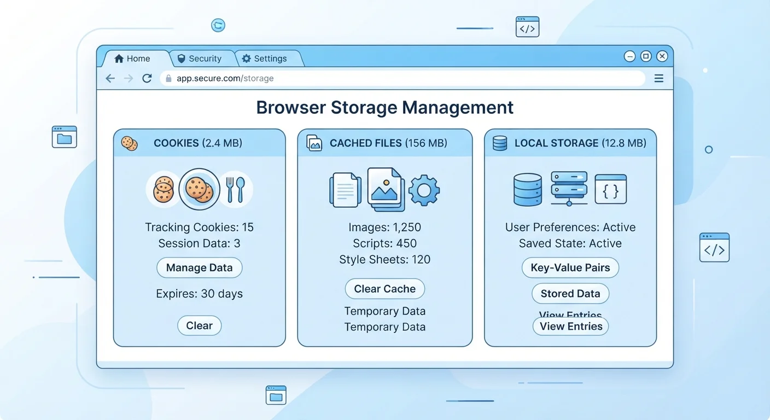Click the User Preferences: Active text
The height and width of the screenshot is (420, 770).
570,227
